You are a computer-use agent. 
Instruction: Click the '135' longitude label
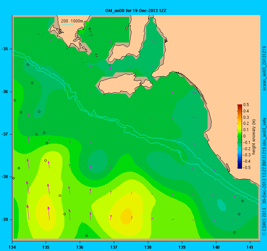(x=46, y=247)
